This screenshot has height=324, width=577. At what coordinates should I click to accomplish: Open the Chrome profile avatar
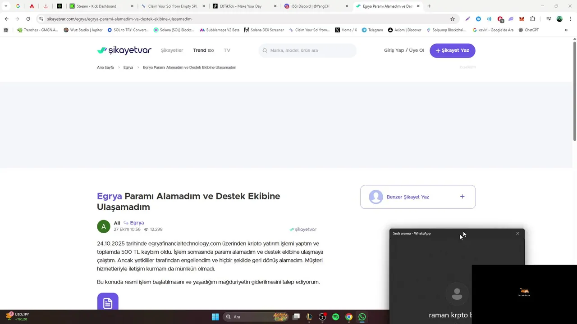click(559, 19)
